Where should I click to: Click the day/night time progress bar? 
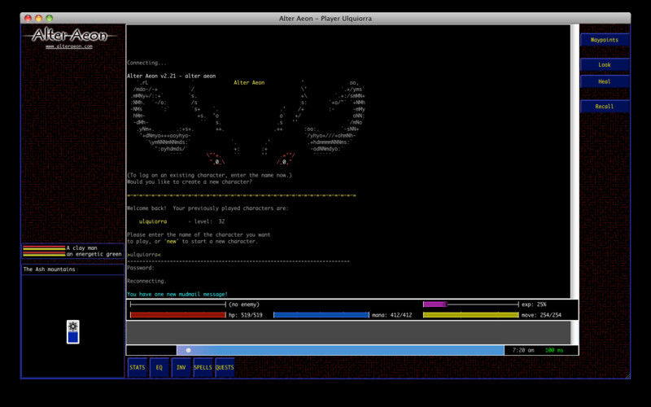pos(340,350)
